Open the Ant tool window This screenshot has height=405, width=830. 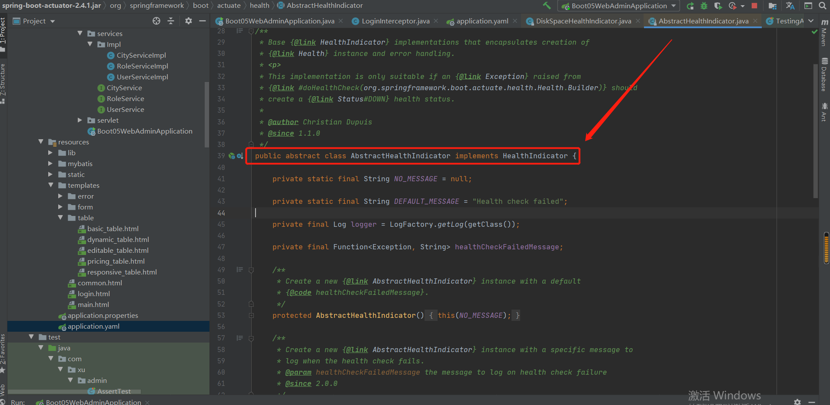click(x=824, y=112)
